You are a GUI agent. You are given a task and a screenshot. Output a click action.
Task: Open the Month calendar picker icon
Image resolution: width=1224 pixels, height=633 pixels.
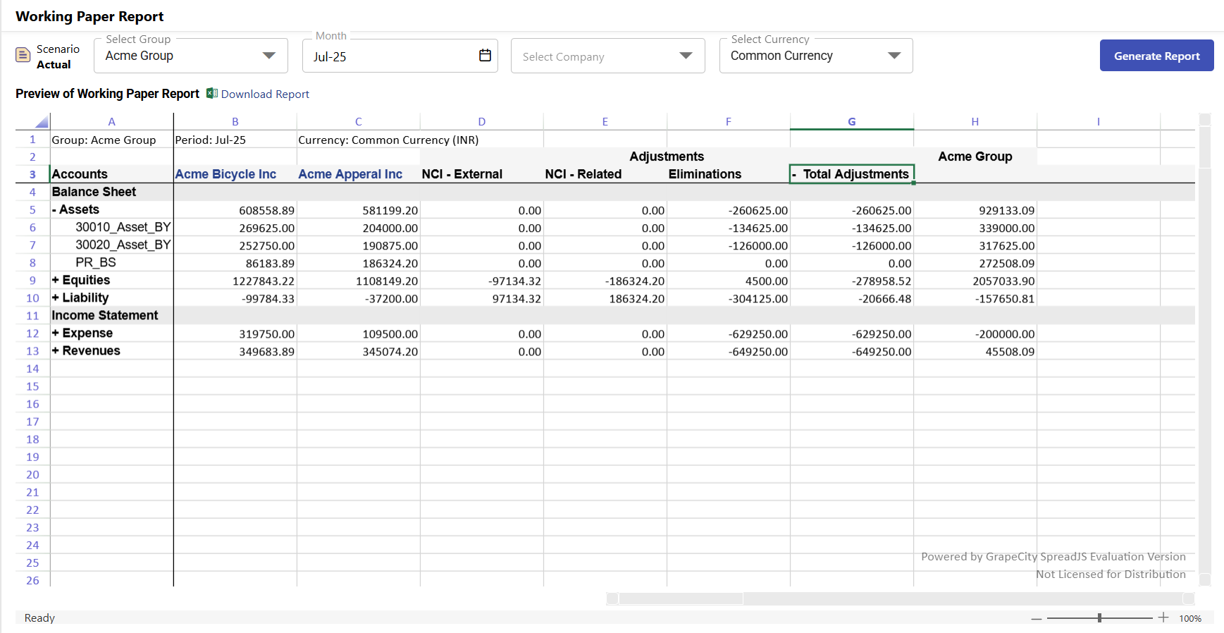click(485, 55)
